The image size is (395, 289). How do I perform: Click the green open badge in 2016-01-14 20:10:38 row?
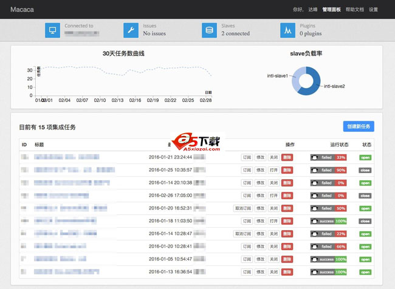click(365, 183)
